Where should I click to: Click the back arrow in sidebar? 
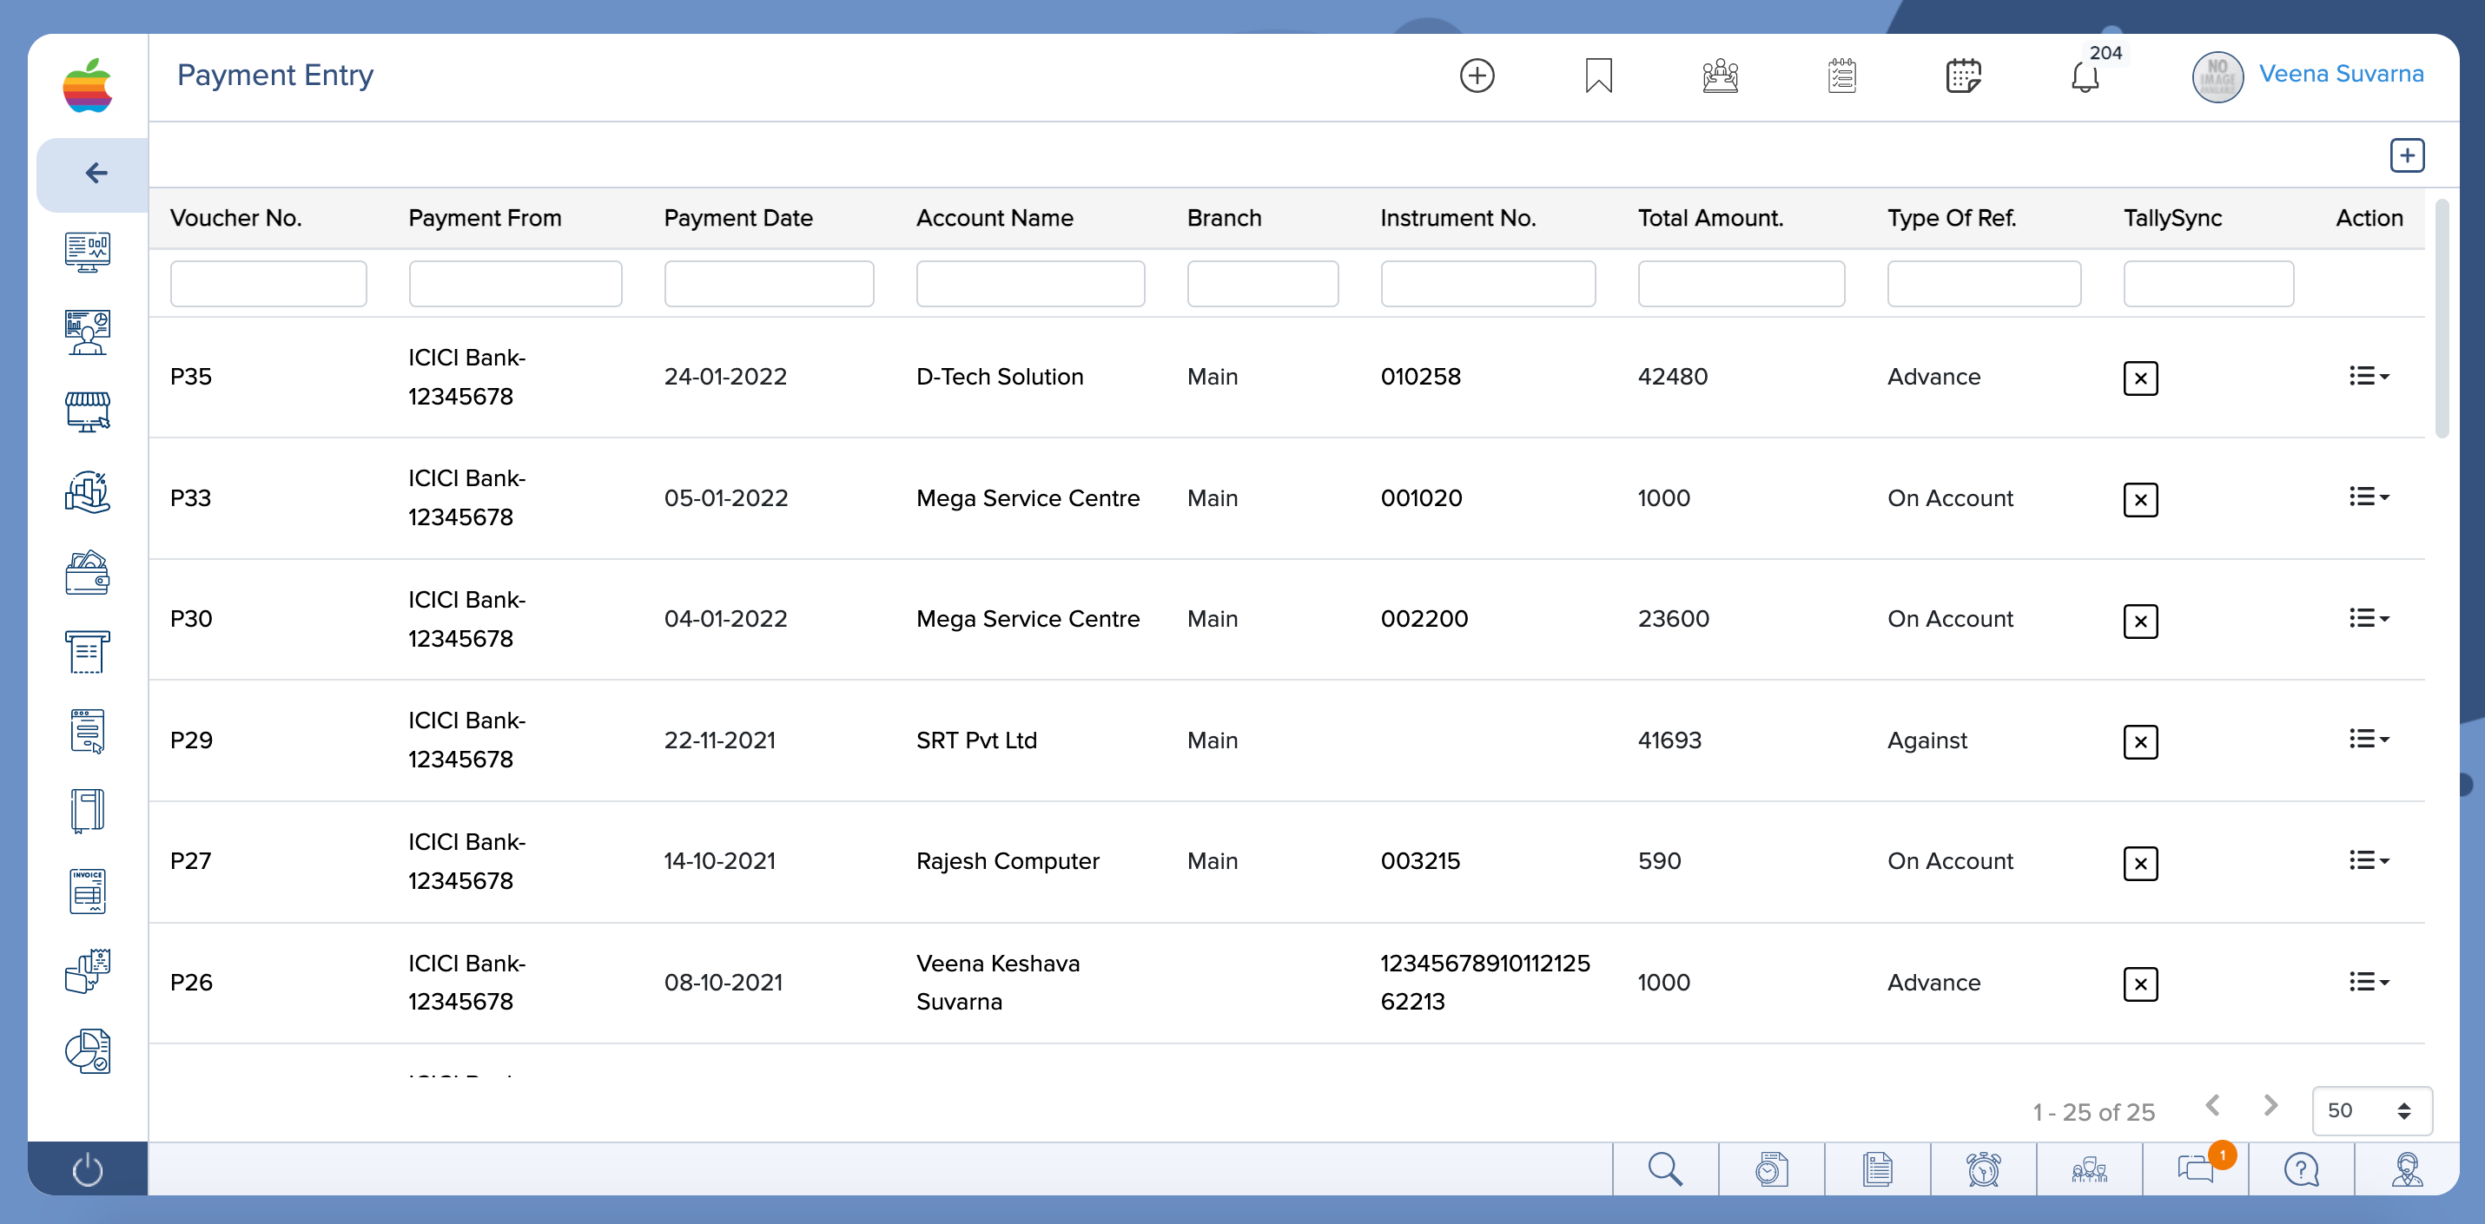coord(96,174)
